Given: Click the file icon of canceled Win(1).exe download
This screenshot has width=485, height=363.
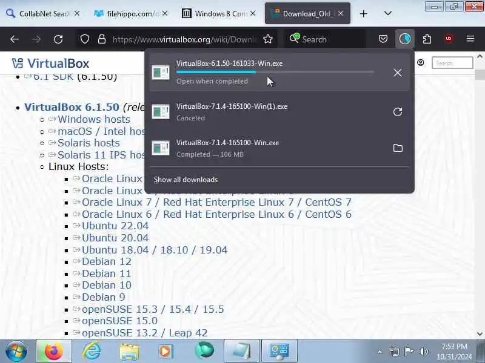Looking at the screenshot, I should (161, 112).
